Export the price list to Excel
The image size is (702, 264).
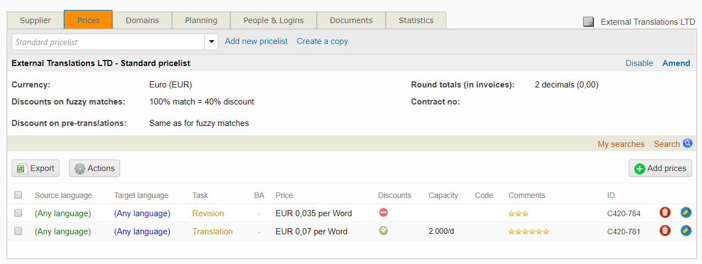(x=36, y=168)
